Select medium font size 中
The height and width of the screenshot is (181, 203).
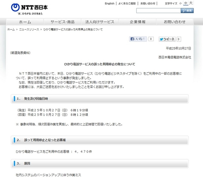[x=186, y=3]
